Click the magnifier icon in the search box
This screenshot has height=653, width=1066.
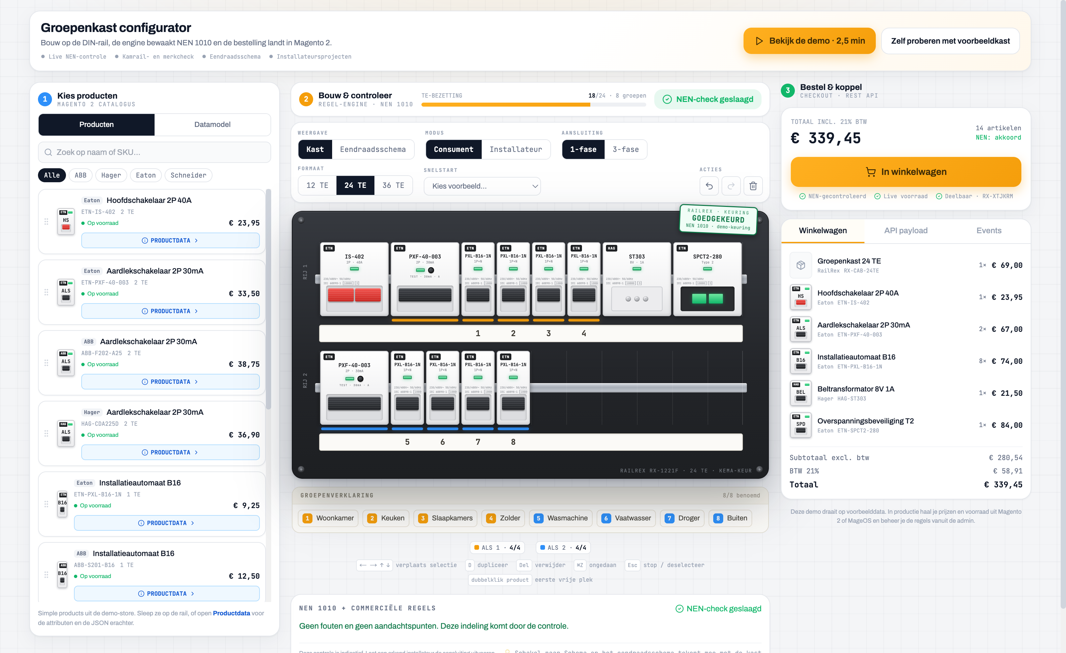click(x=48, y=152)
